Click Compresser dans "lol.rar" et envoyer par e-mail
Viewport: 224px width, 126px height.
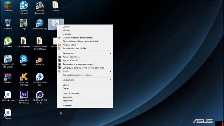pyautogui.click(x=85, y=68)
